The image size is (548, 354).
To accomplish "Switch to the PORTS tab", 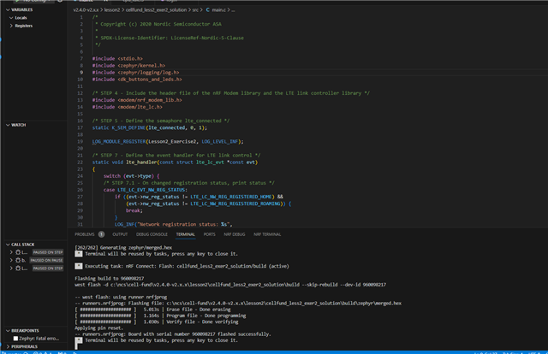I will pos(210,233).
